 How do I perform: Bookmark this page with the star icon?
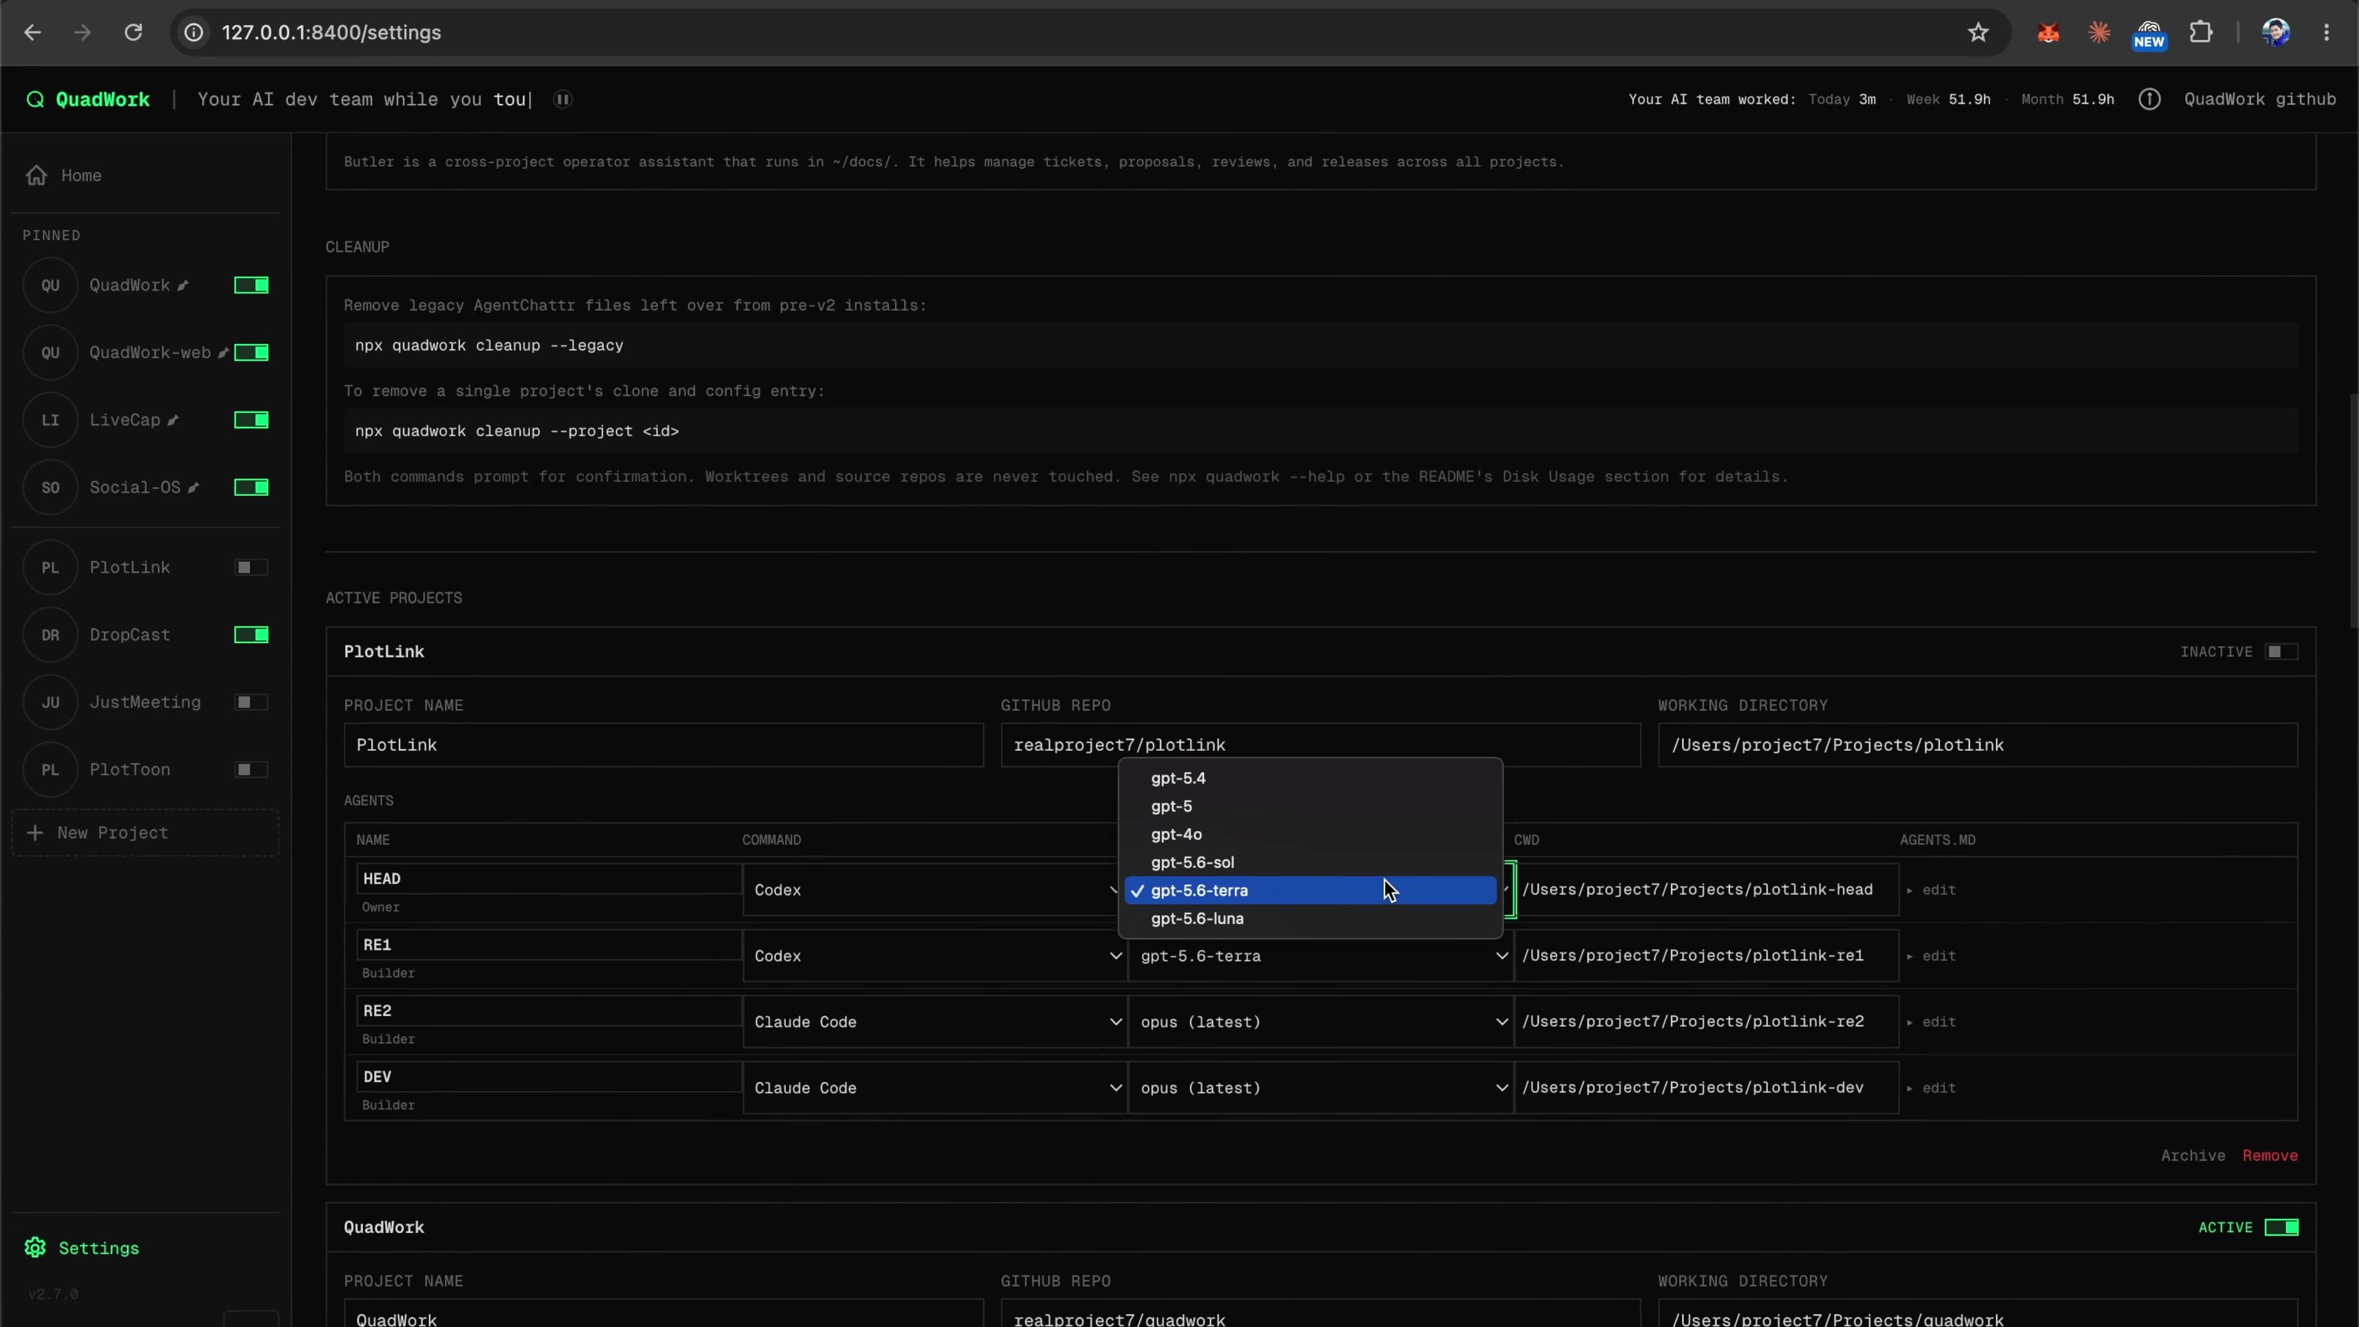pos(1978,33)
